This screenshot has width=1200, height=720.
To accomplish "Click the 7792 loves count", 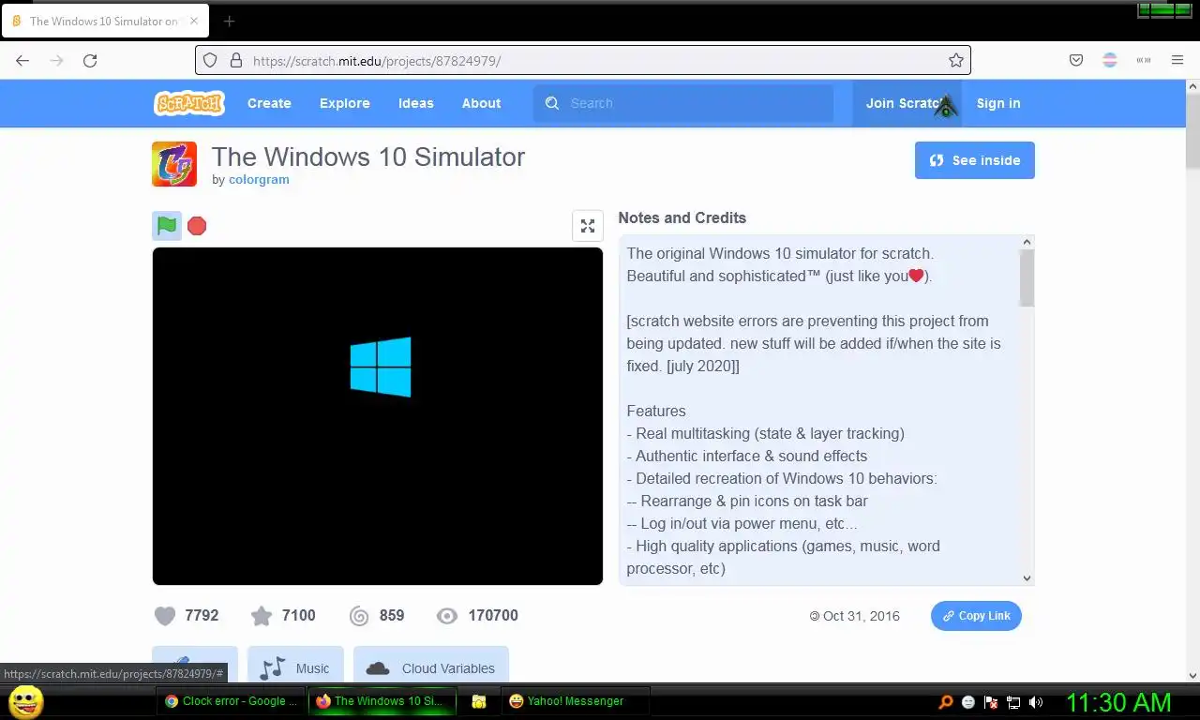I will (202, 616).
